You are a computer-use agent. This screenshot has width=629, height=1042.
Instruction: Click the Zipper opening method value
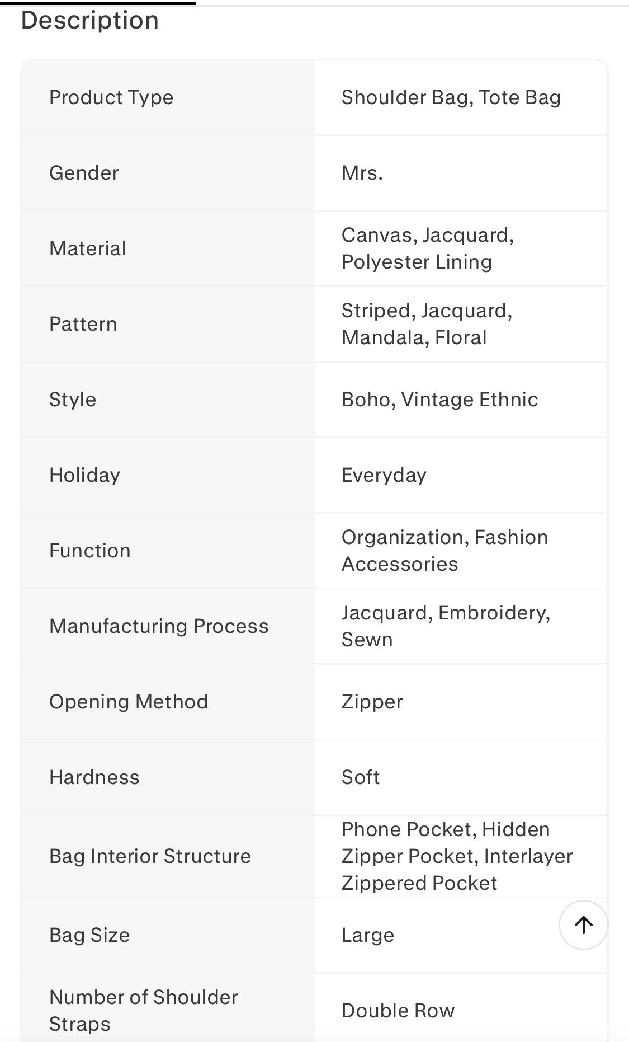point(372,702)
